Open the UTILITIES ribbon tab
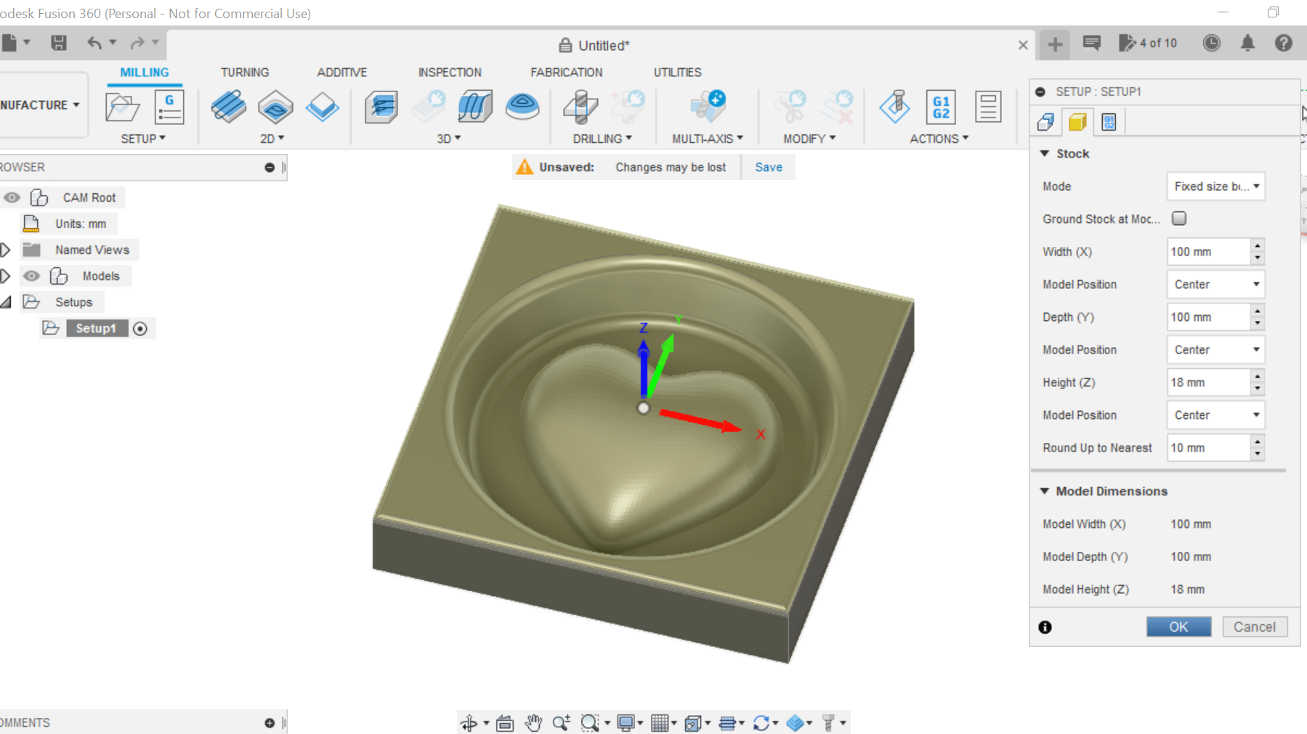Screen dimensions: 1307x734 click(677, 72)
